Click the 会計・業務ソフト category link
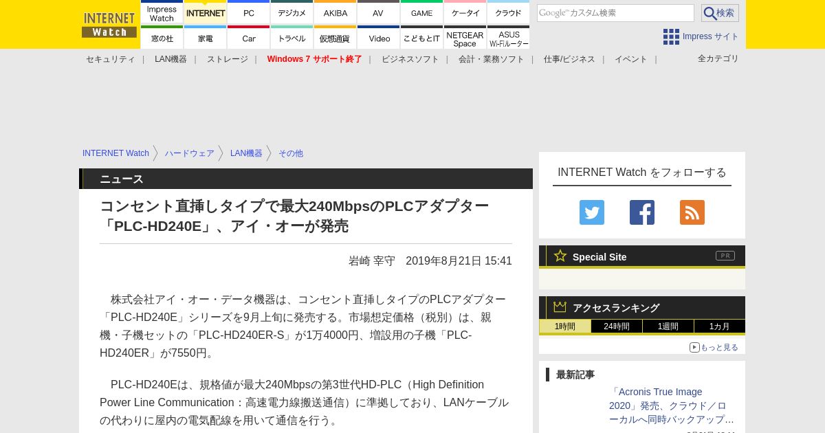 tap(492, 59)
